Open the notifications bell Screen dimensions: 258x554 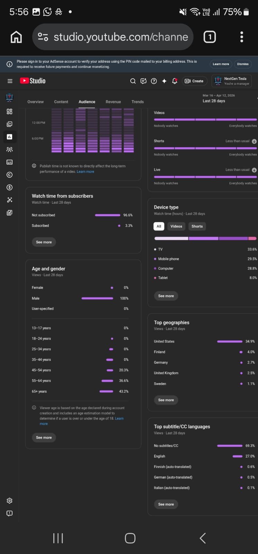175,81
